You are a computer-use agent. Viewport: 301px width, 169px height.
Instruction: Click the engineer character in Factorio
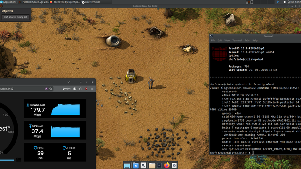coord(151,83)
